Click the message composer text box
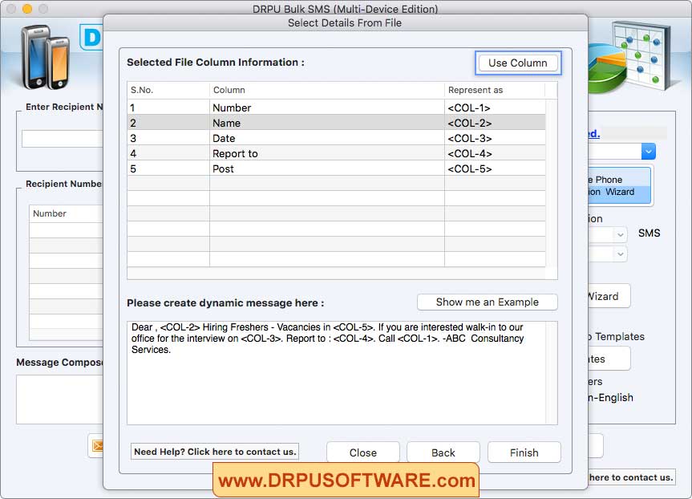Viewport: 692px width, 499px height. 59,400
